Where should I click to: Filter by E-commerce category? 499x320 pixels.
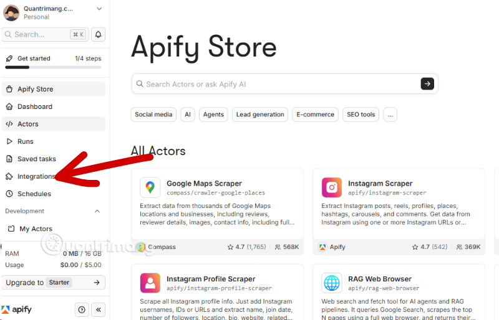316,115
